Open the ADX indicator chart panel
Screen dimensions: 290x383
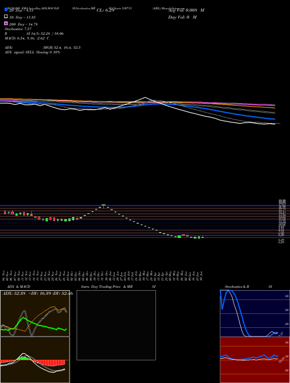(x=35, y=313)
